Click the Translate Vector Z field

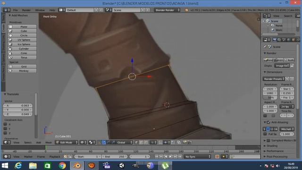pyautogui.click(x=18, y=114)
